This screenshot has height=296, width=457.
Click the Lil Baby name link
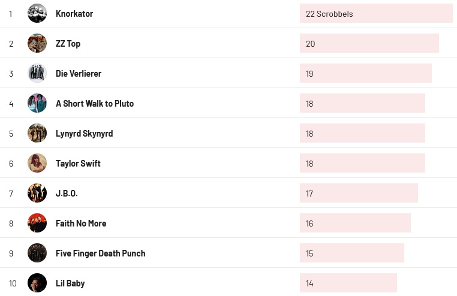pyautogui.click(x=70, y=283)
